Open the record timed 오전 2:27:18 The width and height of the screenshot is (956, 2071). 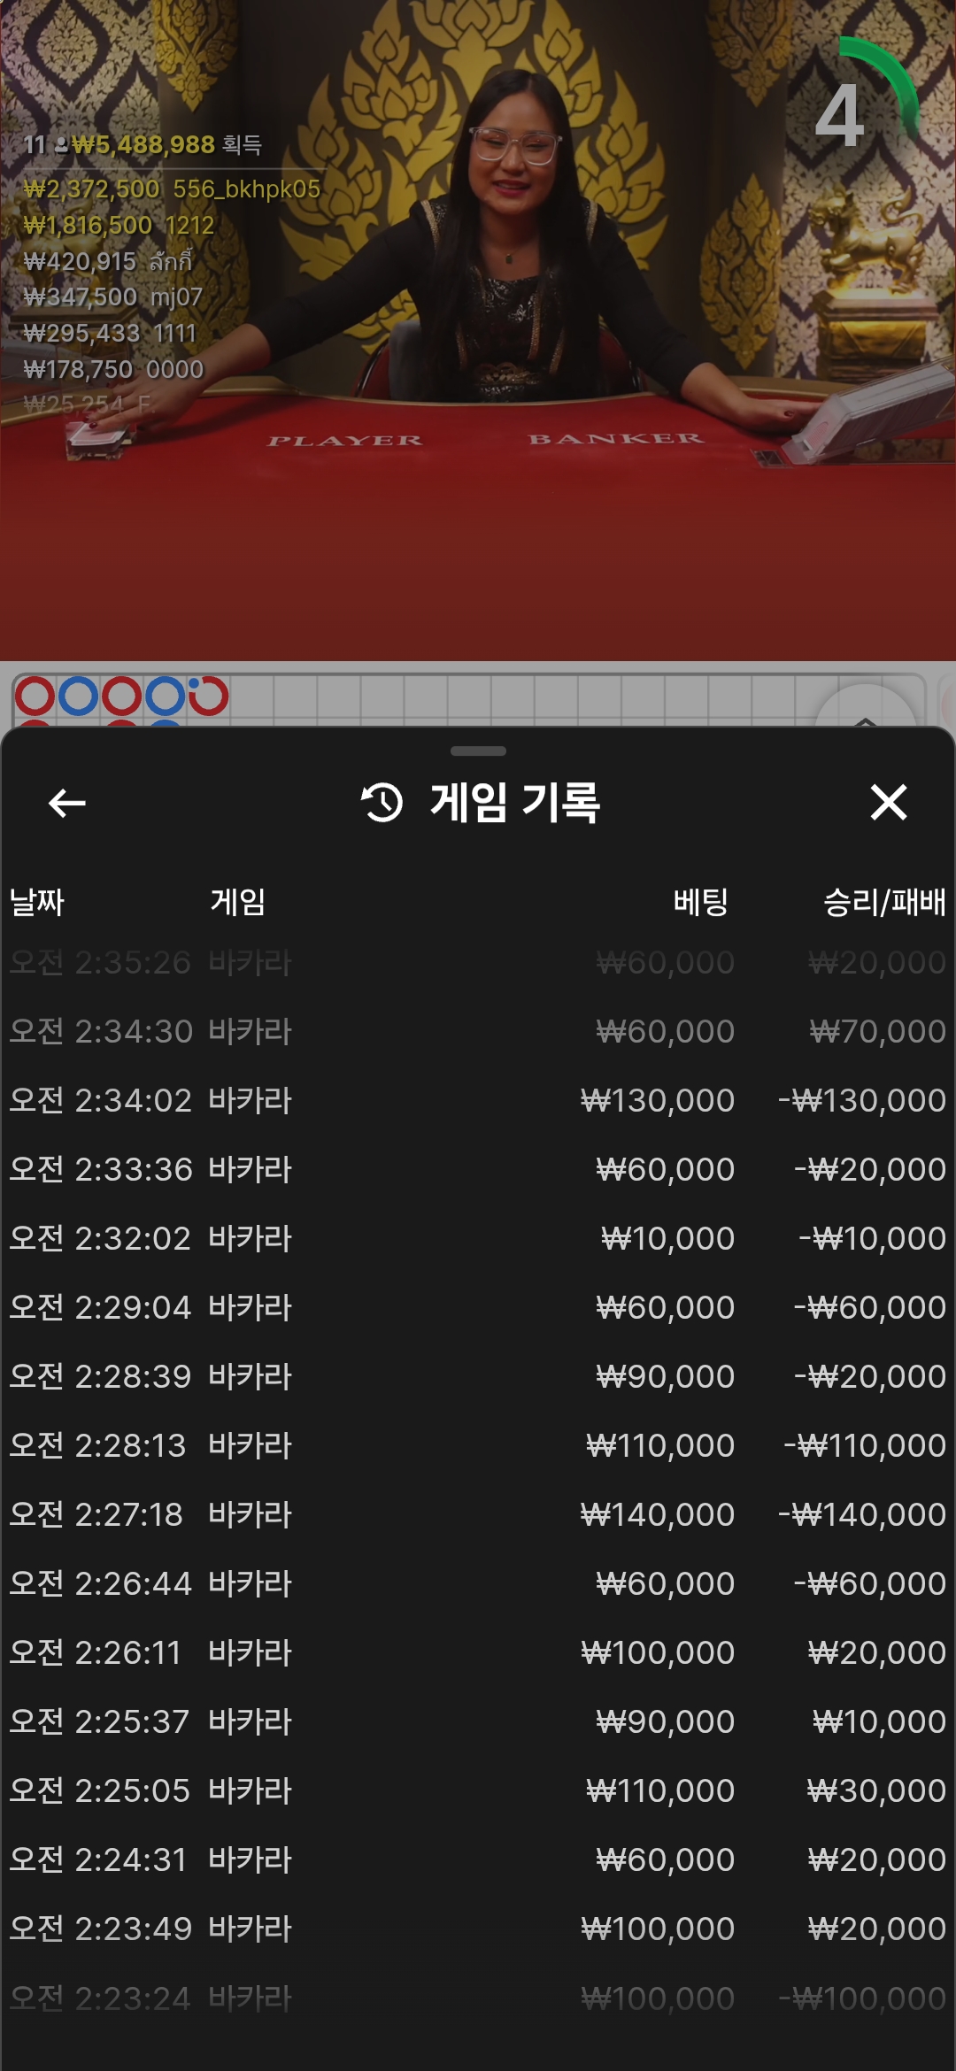click(x=478, y=1514)
